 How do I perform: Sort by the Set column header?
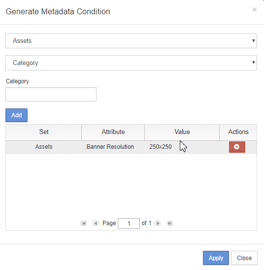[x=43, y=132]
